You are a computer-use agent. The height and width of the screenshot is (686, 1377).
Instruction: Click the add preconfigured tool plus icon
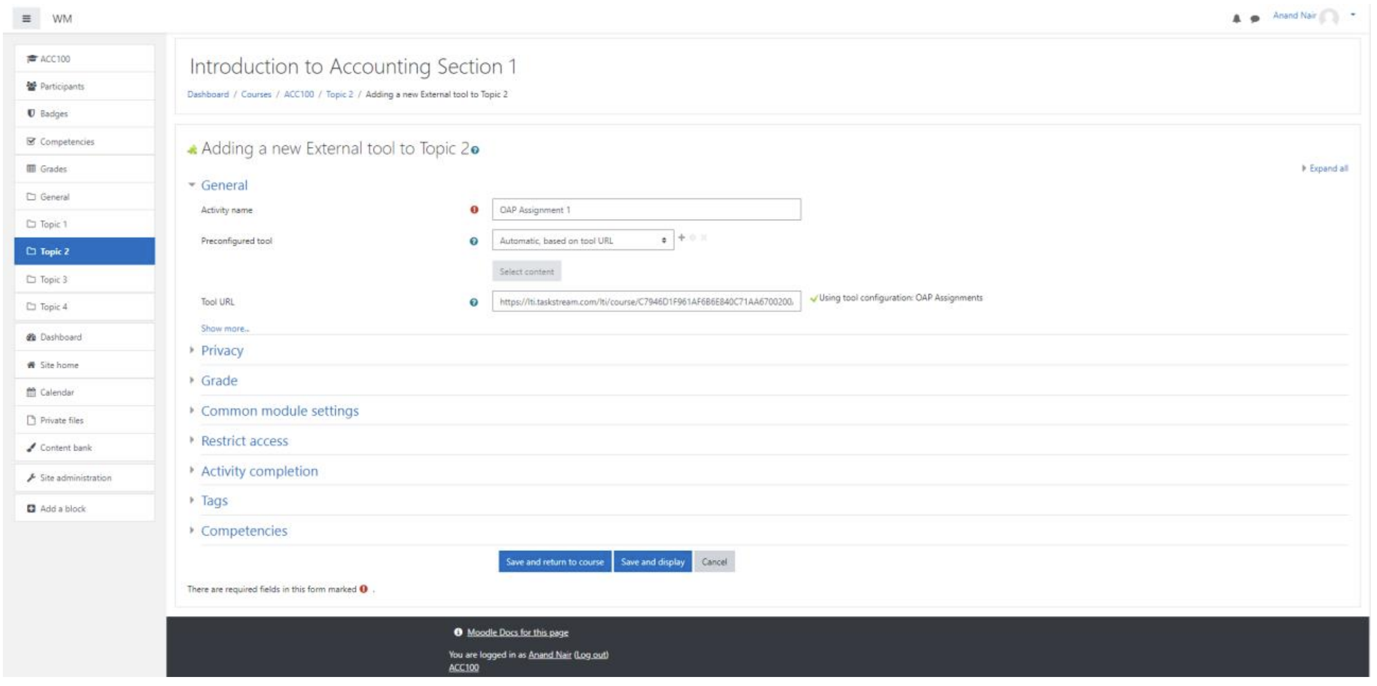(x=682, y=238)
